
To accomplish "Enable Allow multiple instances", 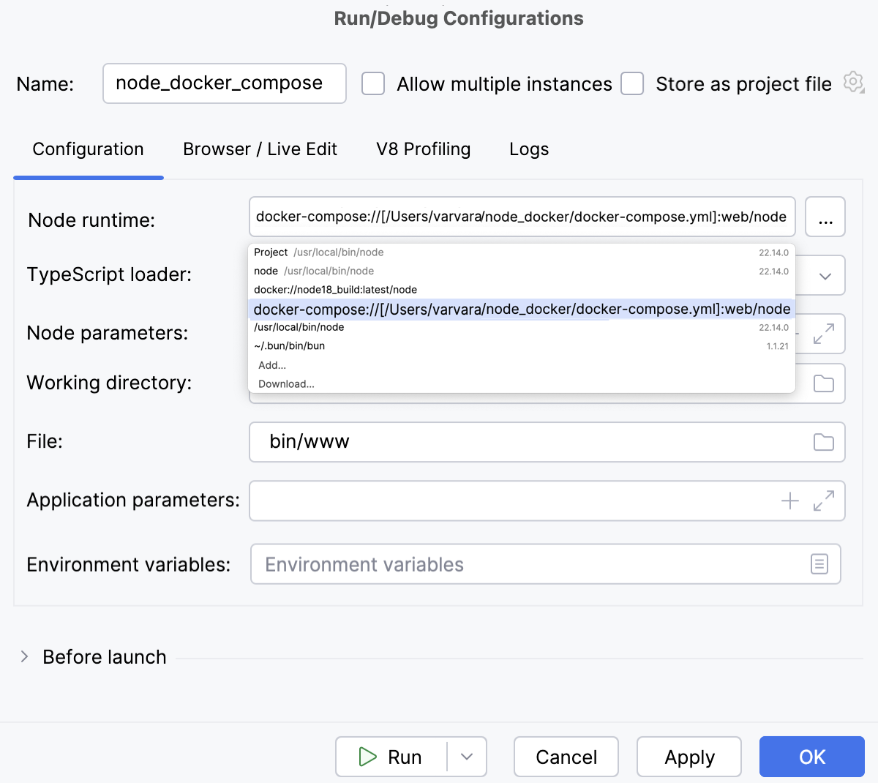I will [373, 83].
